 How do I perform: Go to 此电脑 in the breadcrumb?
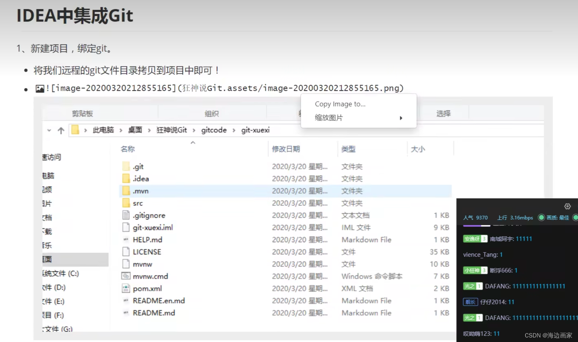(x=103, y=130)
